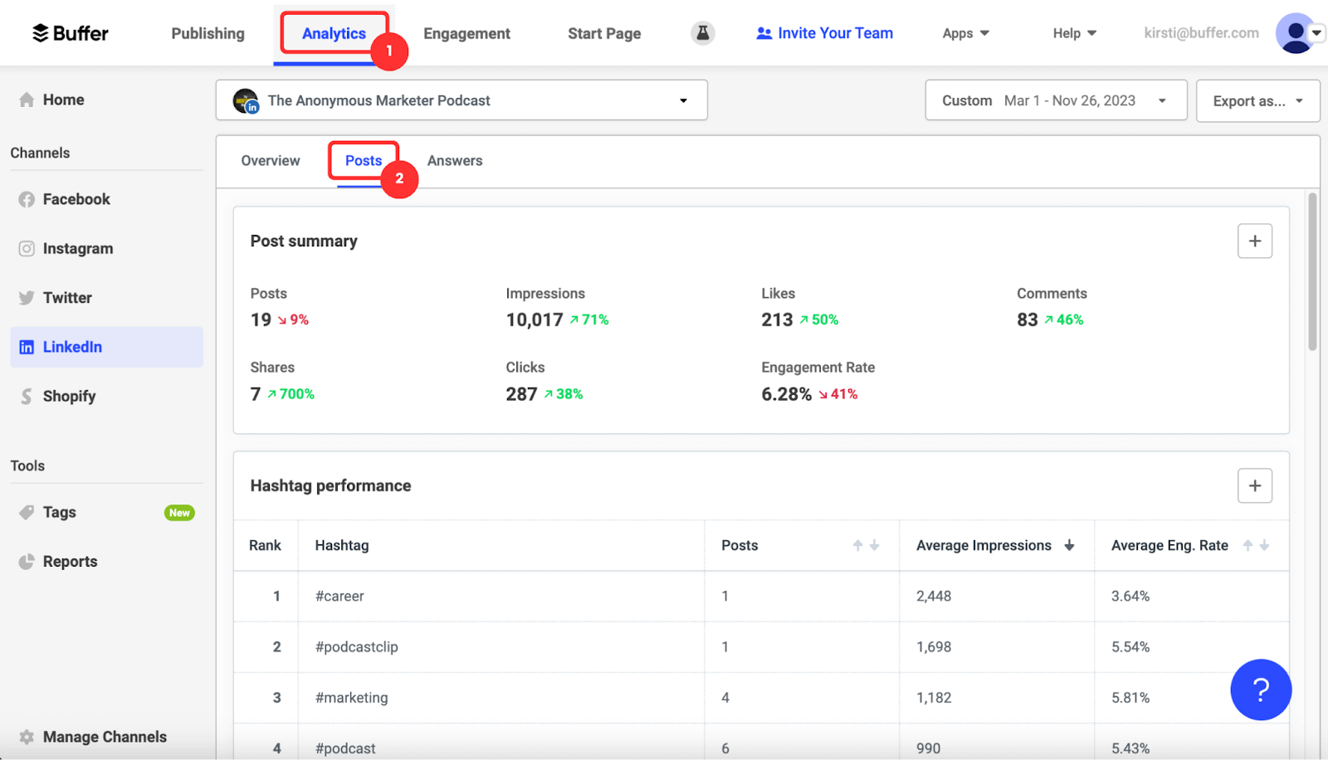Click the #career hashtag row
This screenshot has height=760, width=1328.
761,596
